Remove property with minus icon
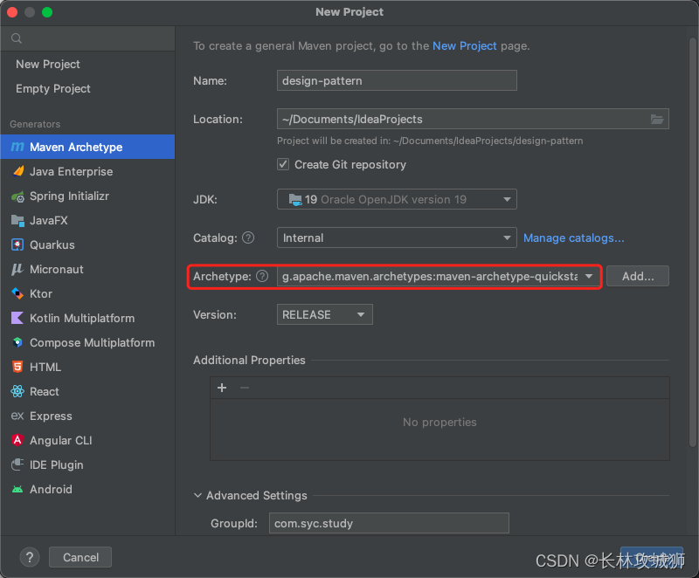 tap(245, 388)
